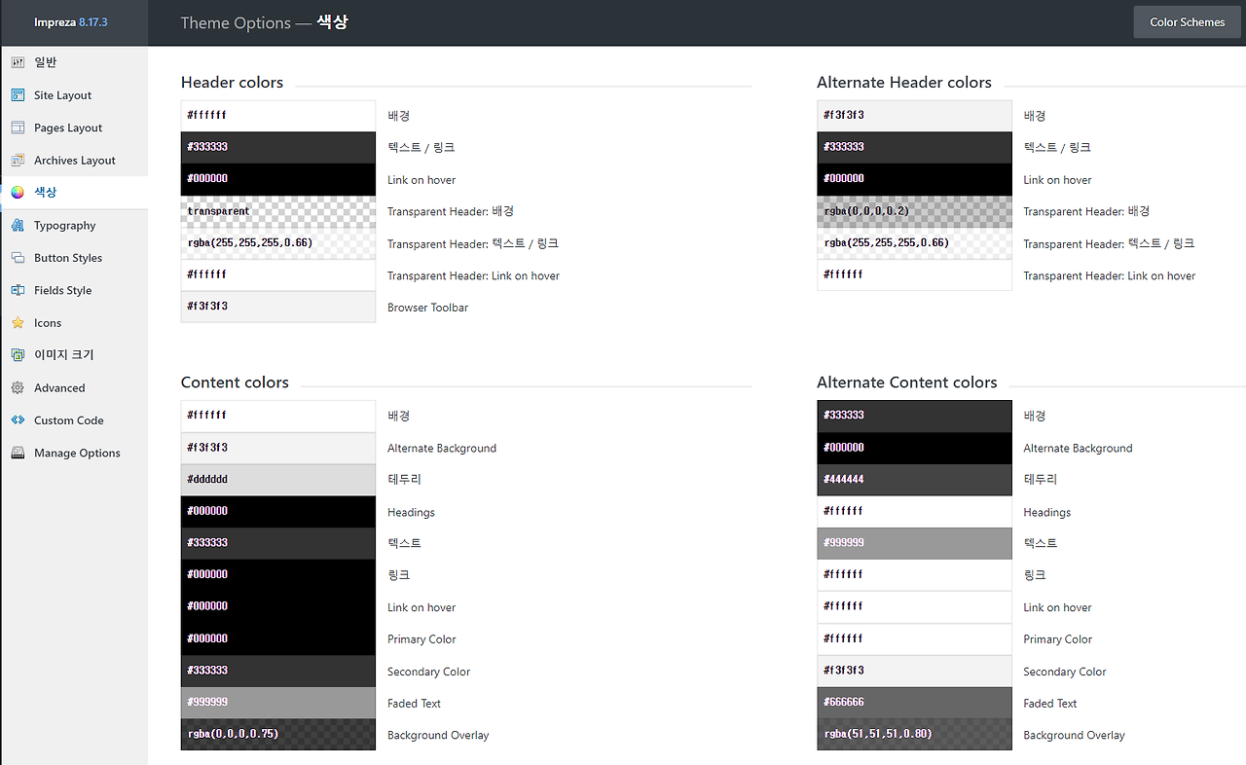1246x765 pixels.
Task: Open Manage Options in the sidebar
Action: (74, 453)
